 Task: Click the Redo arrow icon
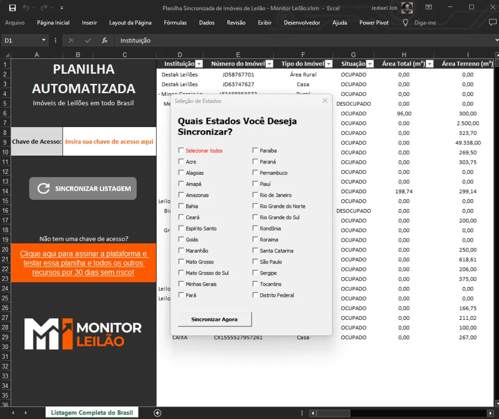[44, 8]
